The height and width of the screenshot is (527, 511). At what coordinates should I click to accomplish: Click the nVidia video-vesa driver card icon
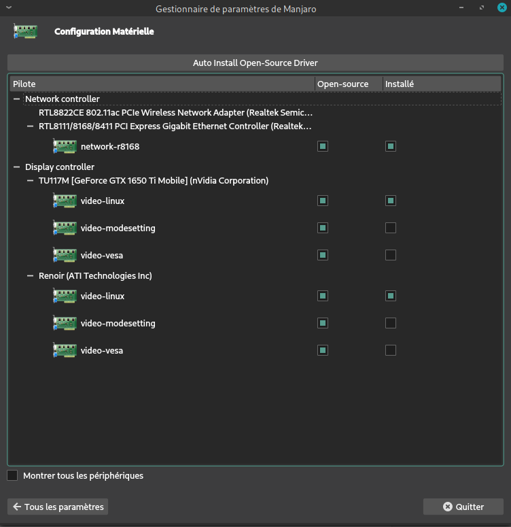tap(65, 255)
